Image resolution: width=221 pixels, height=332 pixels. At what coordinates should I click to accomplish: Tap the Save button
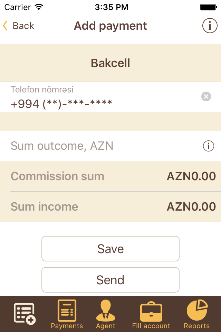coord(110,248)
